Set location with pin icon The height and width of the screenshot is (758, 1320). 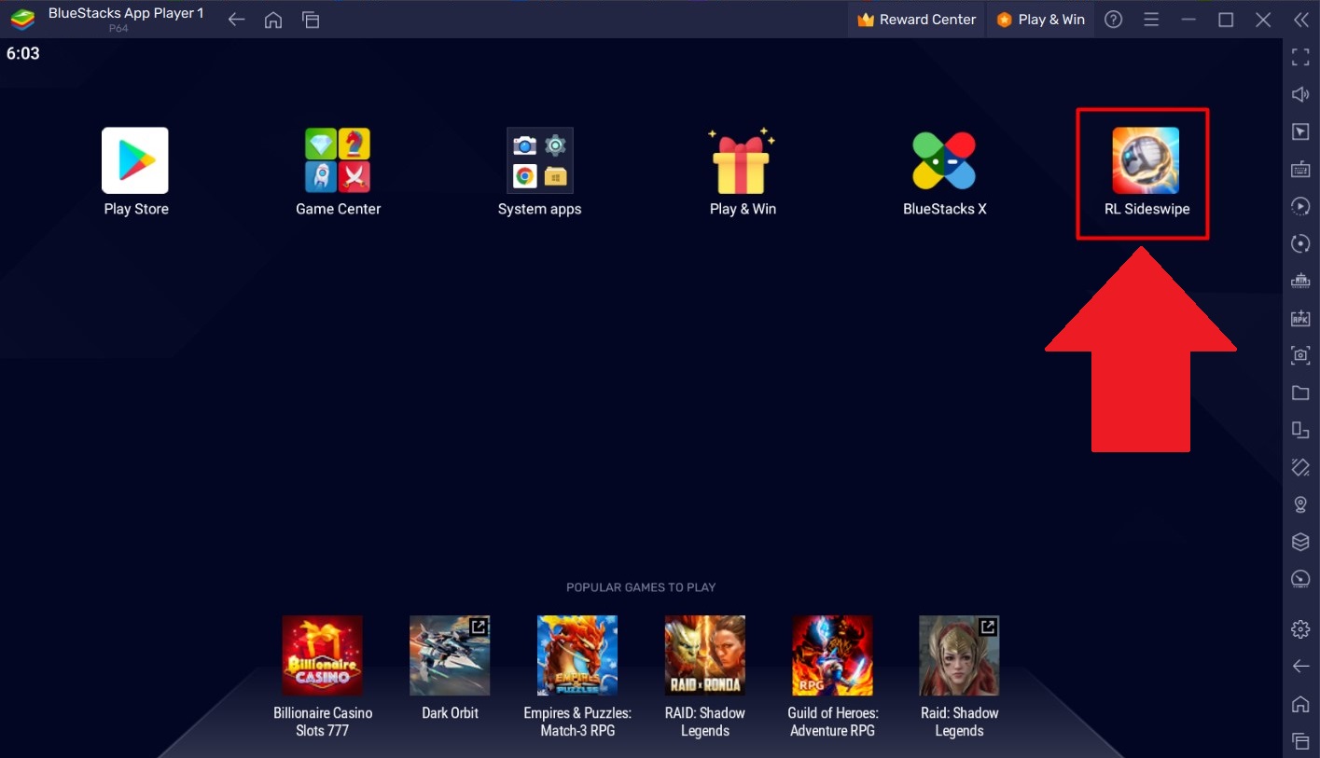point(1300,504)
